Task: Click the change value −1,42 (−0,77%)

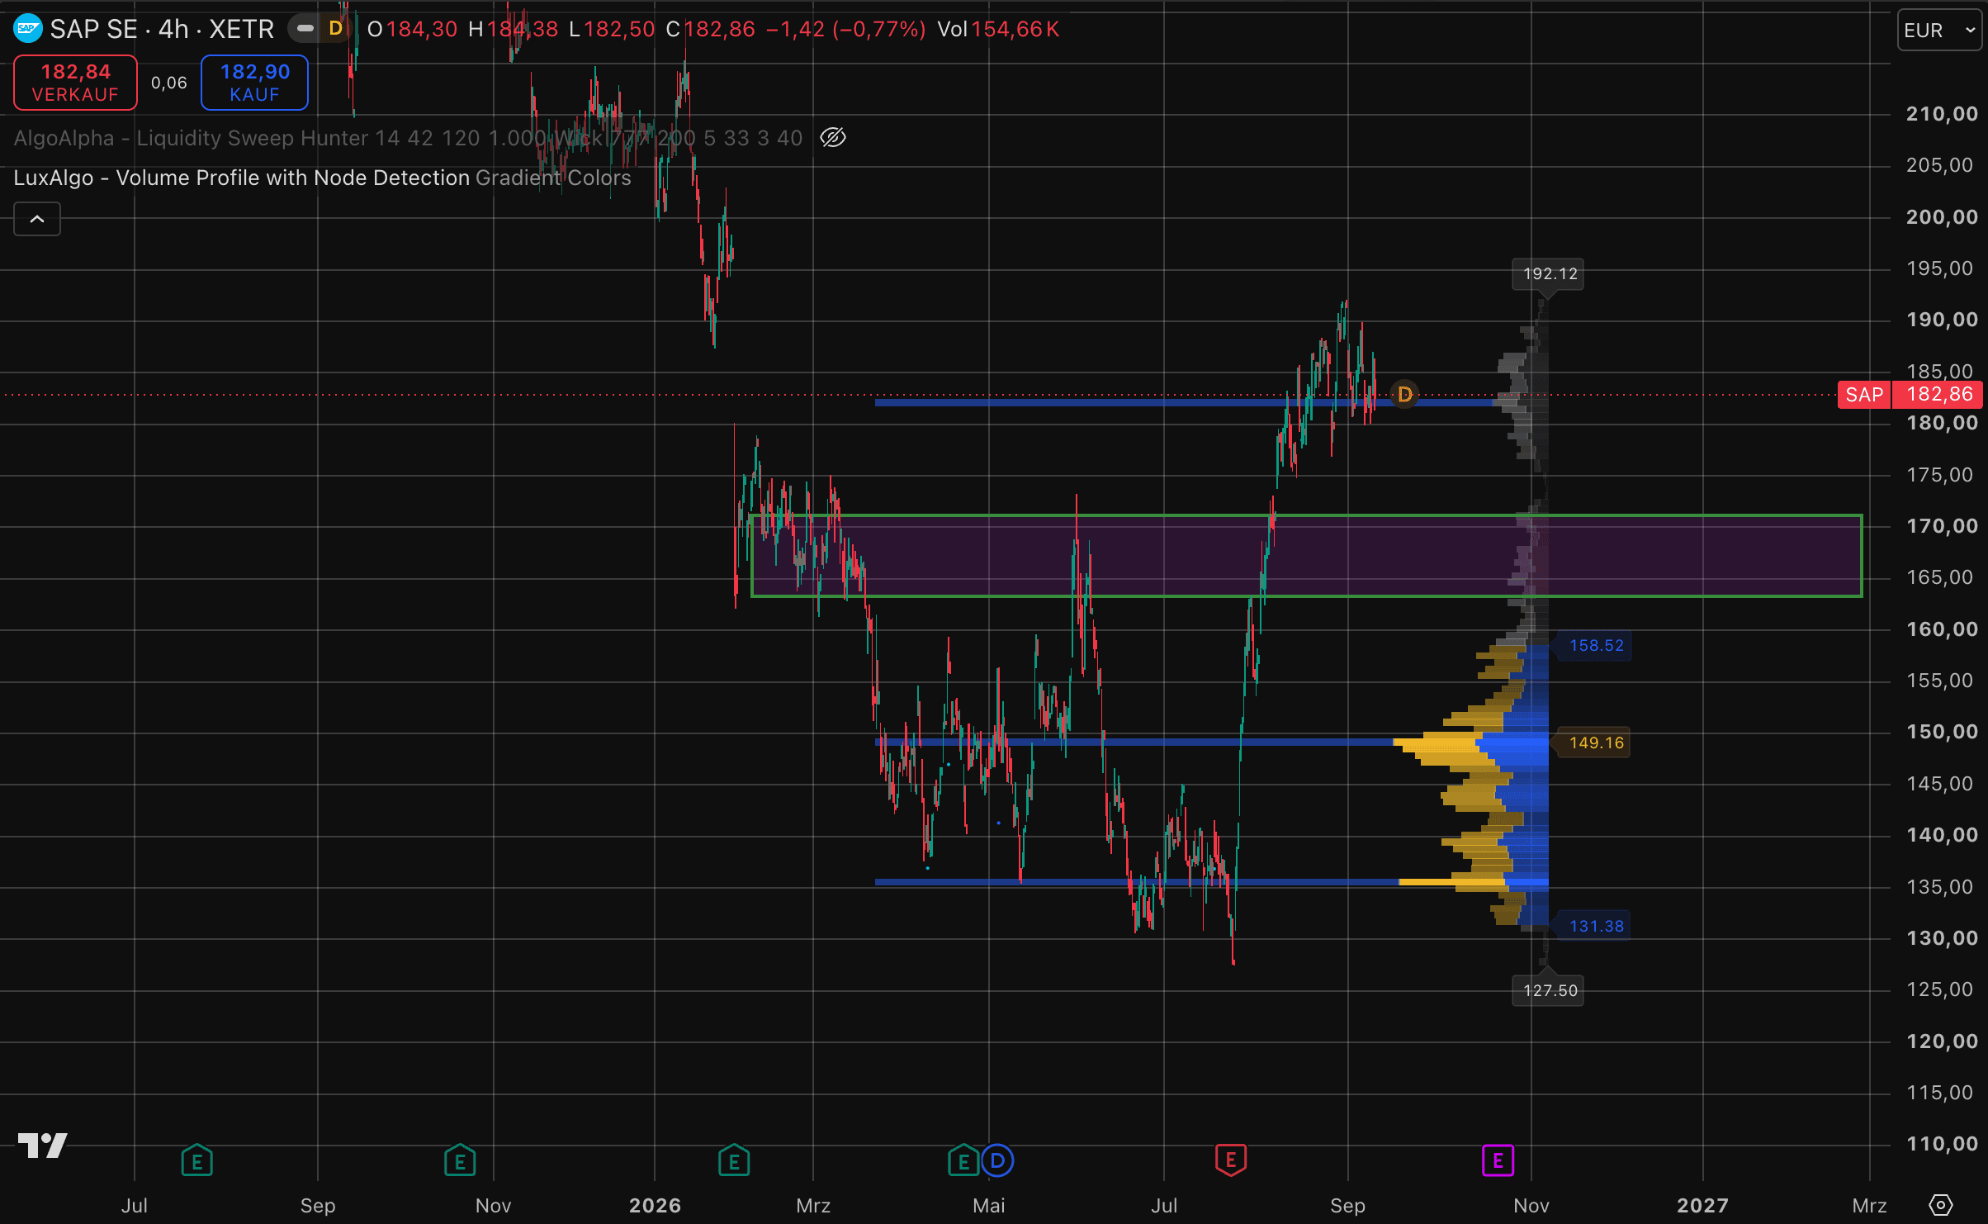Action: pyautogui.click(x=845, y=30)
